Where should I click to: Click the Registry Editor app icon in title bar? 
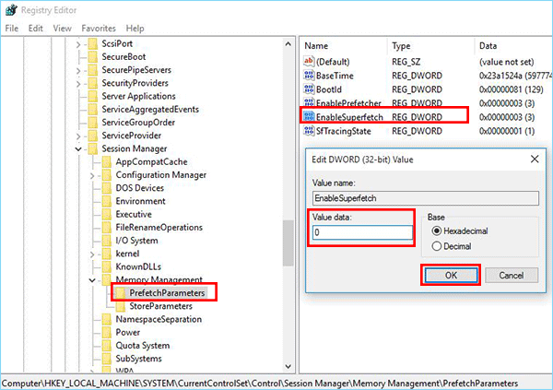point(11,10)
